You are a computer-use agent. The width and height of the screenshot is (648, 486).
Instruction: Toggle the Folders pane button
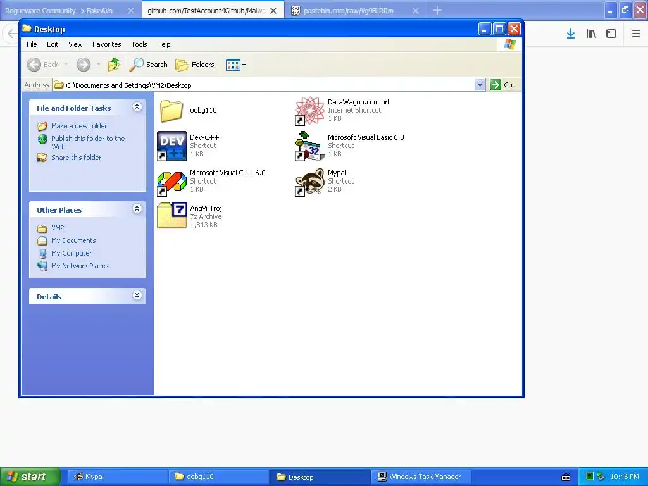click(195, 65)
